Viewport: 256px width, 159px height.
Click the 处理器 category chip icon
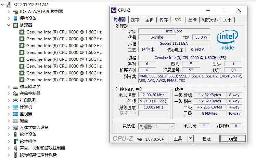(15, 25)
